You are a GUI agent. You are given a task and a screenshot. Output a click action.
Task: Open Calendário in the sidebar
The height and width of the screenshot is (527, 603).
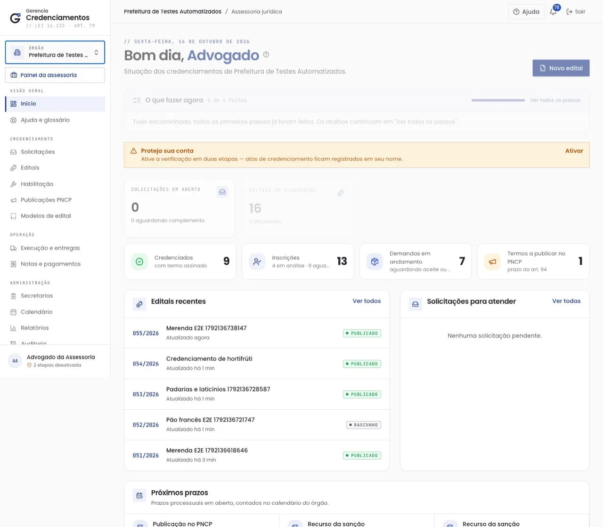55,312
